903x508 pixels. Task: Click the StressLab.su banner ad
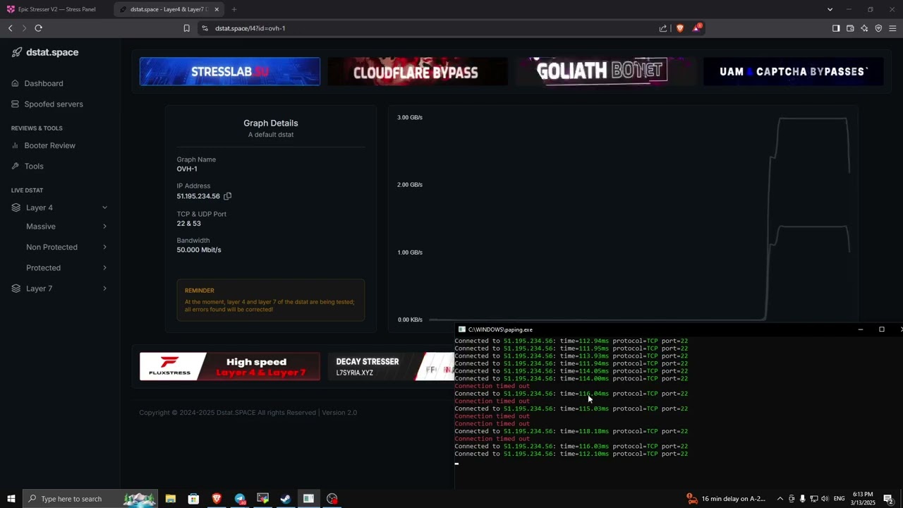click(229, 71)
